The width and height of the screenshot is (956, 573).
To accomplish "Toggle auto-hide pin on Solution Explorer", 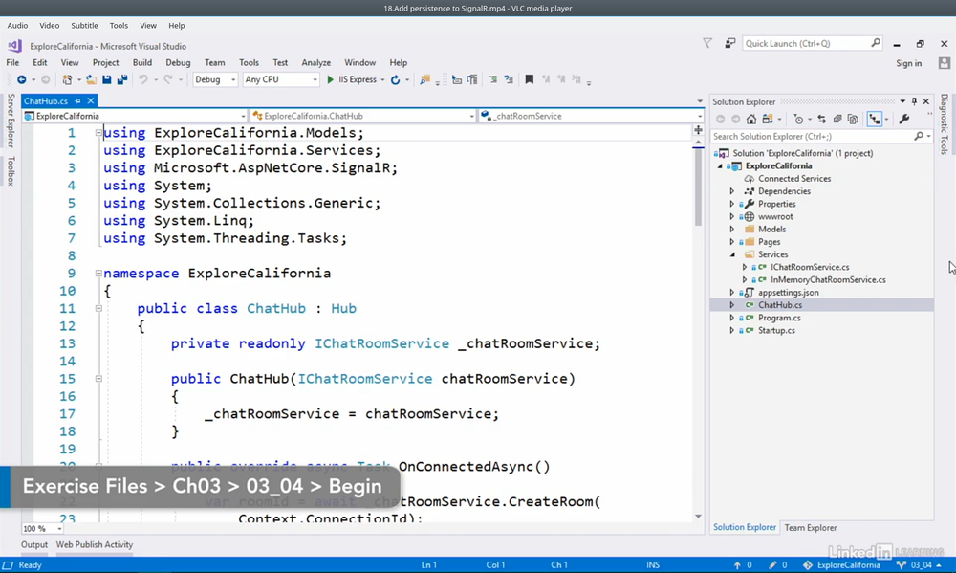I will click(914, 101).
